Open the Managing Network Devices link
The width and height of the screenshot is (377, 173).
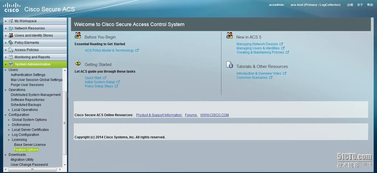(257, 44)
